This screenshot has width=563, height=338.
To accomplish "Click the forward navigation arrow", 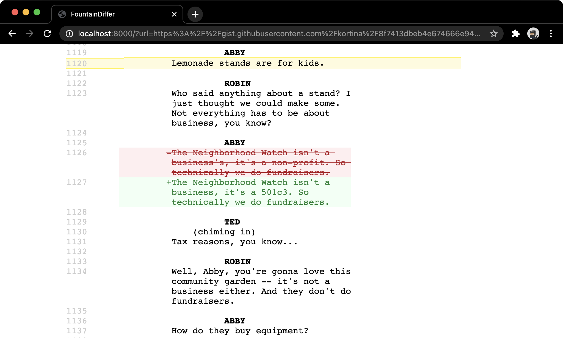I will point(29,34).
